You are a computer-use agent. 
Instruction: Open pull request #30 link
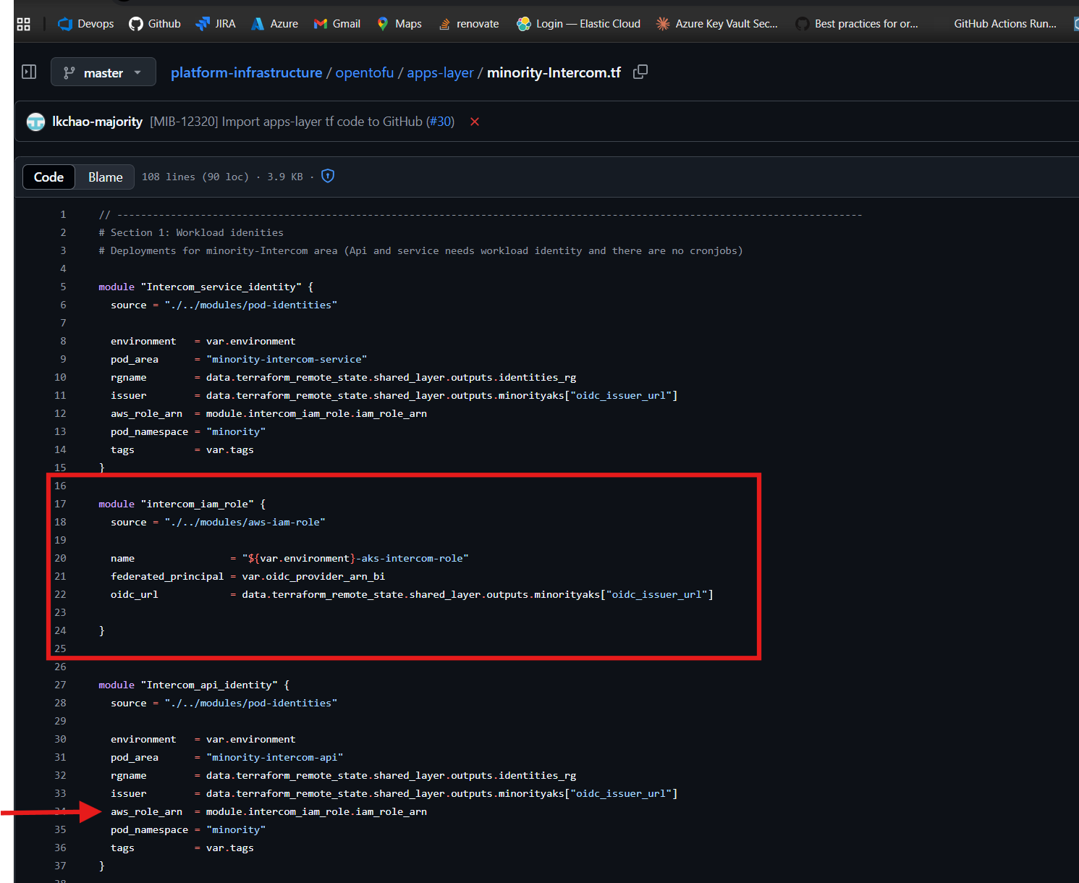[440, 122]
